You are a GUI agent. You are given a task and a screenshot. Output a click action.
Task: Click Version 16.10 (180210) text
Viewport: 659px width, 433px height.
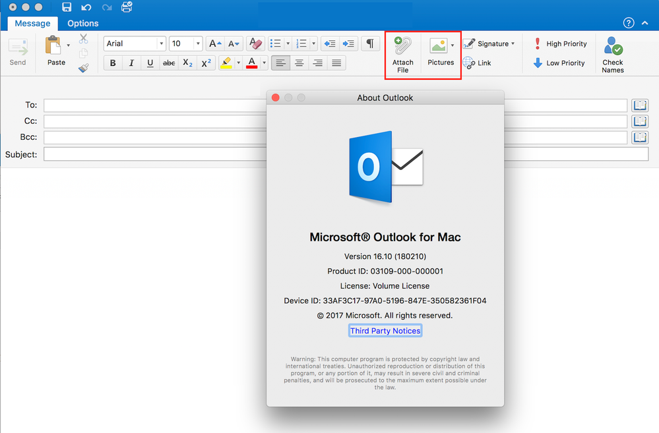[385, 256]
